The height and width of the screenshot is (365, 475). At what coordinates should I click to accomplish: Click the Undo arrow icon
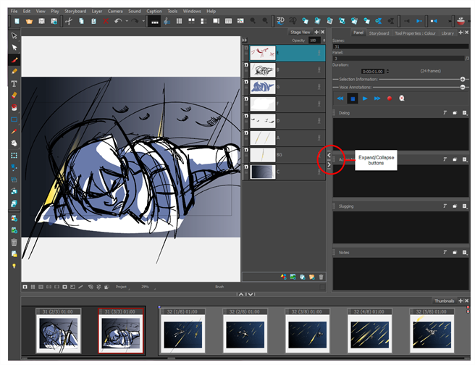point(118,21)
